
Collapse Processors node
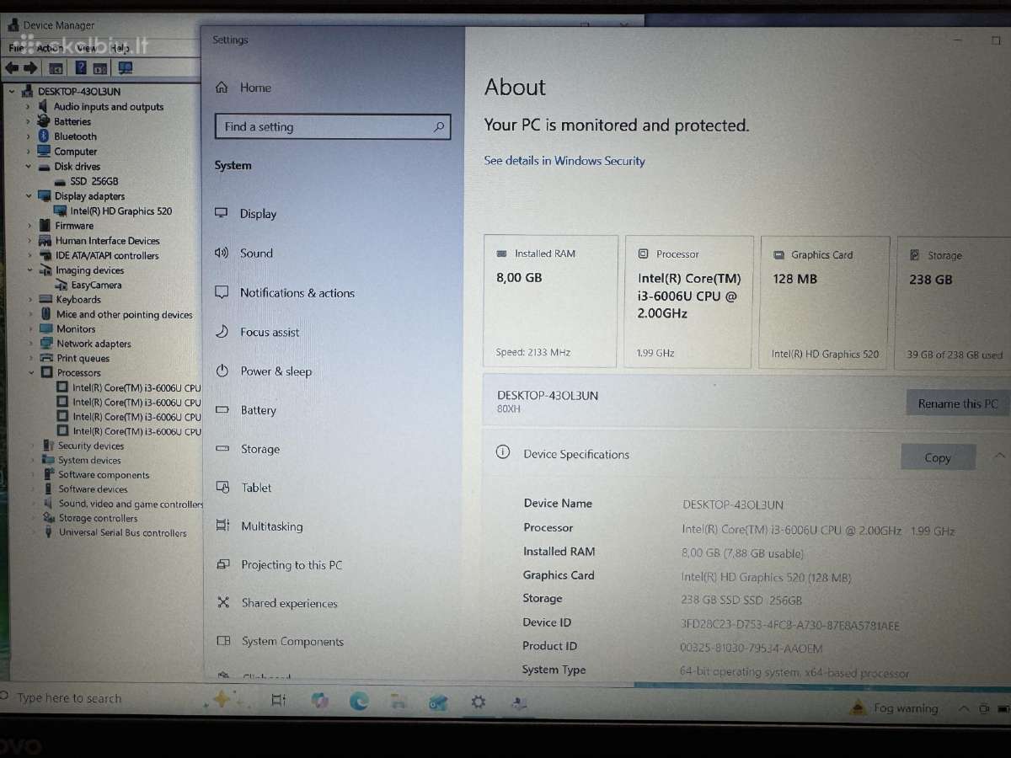click(32, 372)
